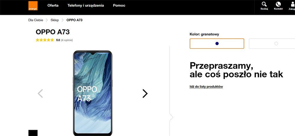The width and height of the screenshot is (295, 136).
Task: Click the panel divider arrow notch
Action: [171, 117]
